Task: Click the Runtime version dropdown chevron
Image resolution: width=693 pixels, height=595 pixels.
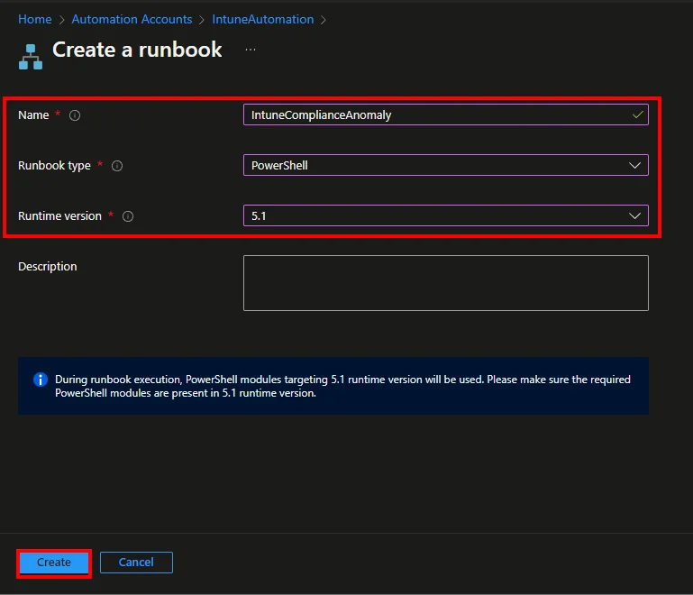Action: [x=634, y=216]
